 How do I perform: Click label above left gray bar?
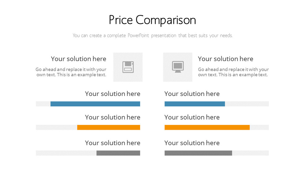pos(113,143)
